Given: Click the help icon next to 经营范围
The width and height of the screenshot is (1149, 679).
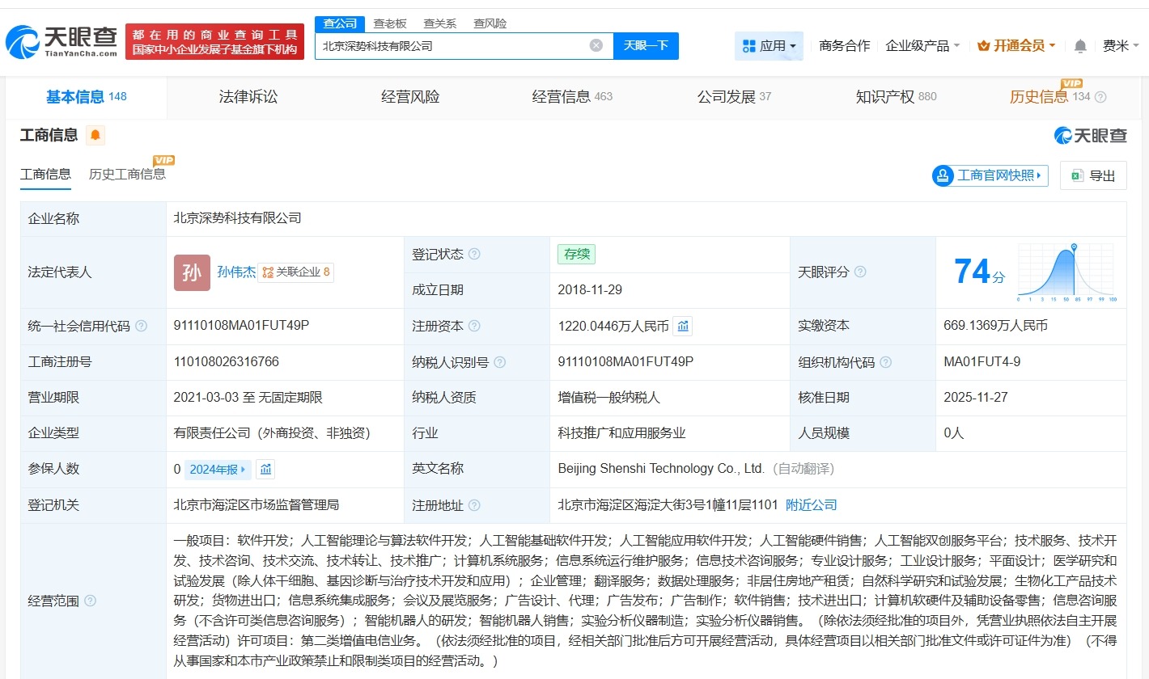Looking at the screenshot, I should click(91, 601).
